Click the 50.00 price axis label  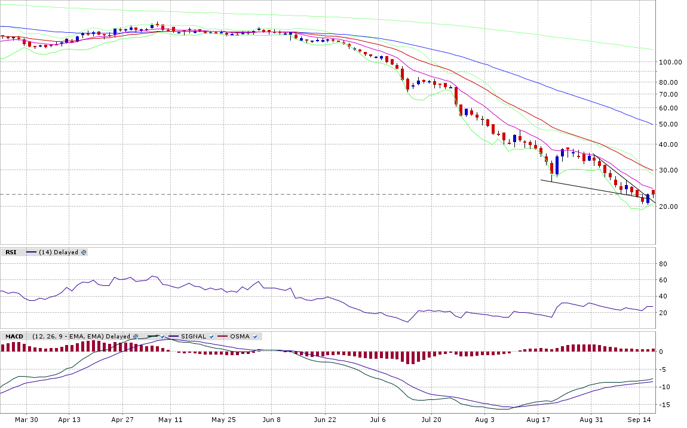(x=668, y=124)
